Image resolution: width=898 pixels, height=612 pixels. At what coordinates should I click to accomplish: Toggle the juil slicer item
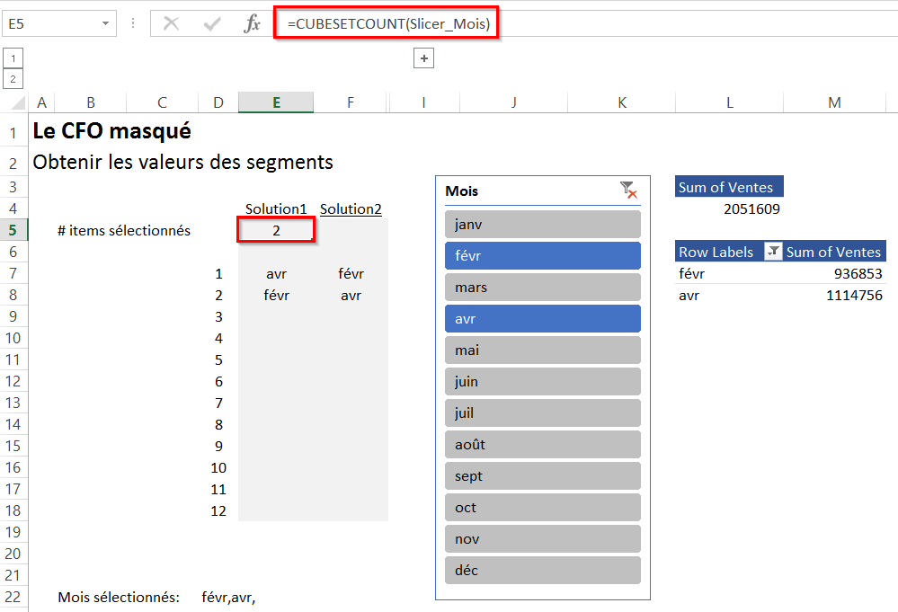pyautogui.click(x=542, y=412)
